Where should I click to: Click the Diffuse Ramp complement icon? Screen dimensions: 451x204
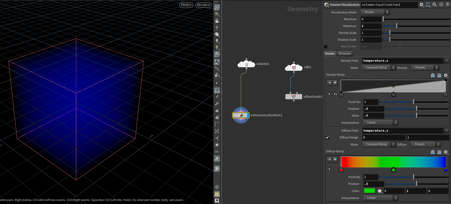[439, 152]
